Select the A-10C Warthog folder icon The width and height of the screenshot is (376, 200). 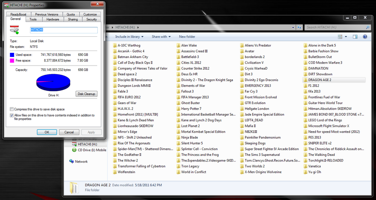115,45
